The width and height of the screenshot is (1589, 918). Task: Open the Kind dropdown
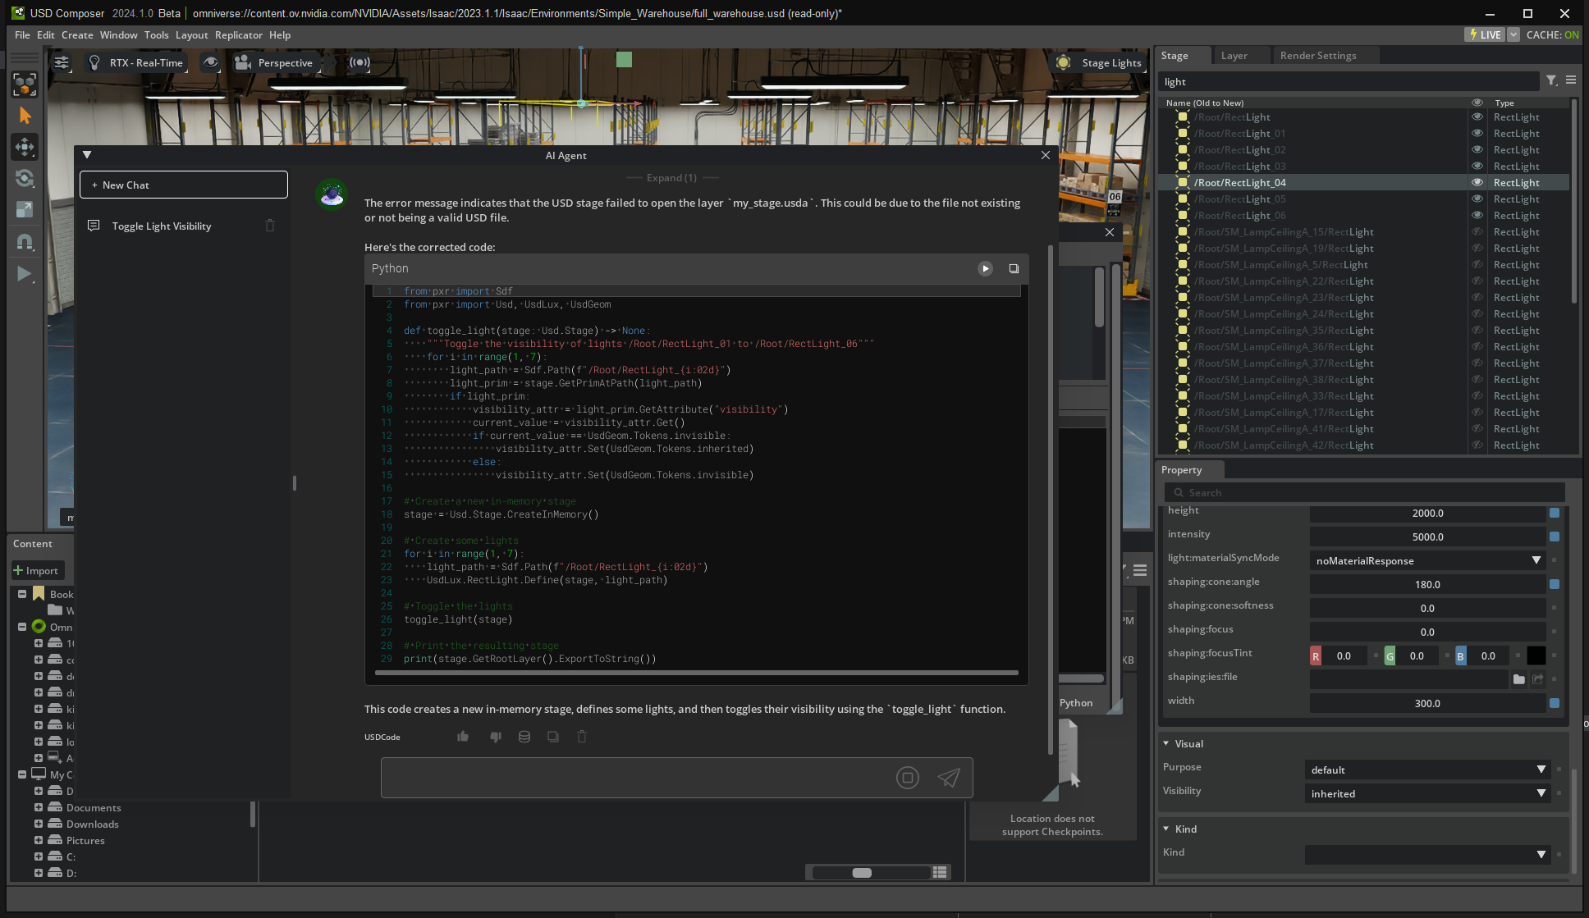(x=1427, y=854)
